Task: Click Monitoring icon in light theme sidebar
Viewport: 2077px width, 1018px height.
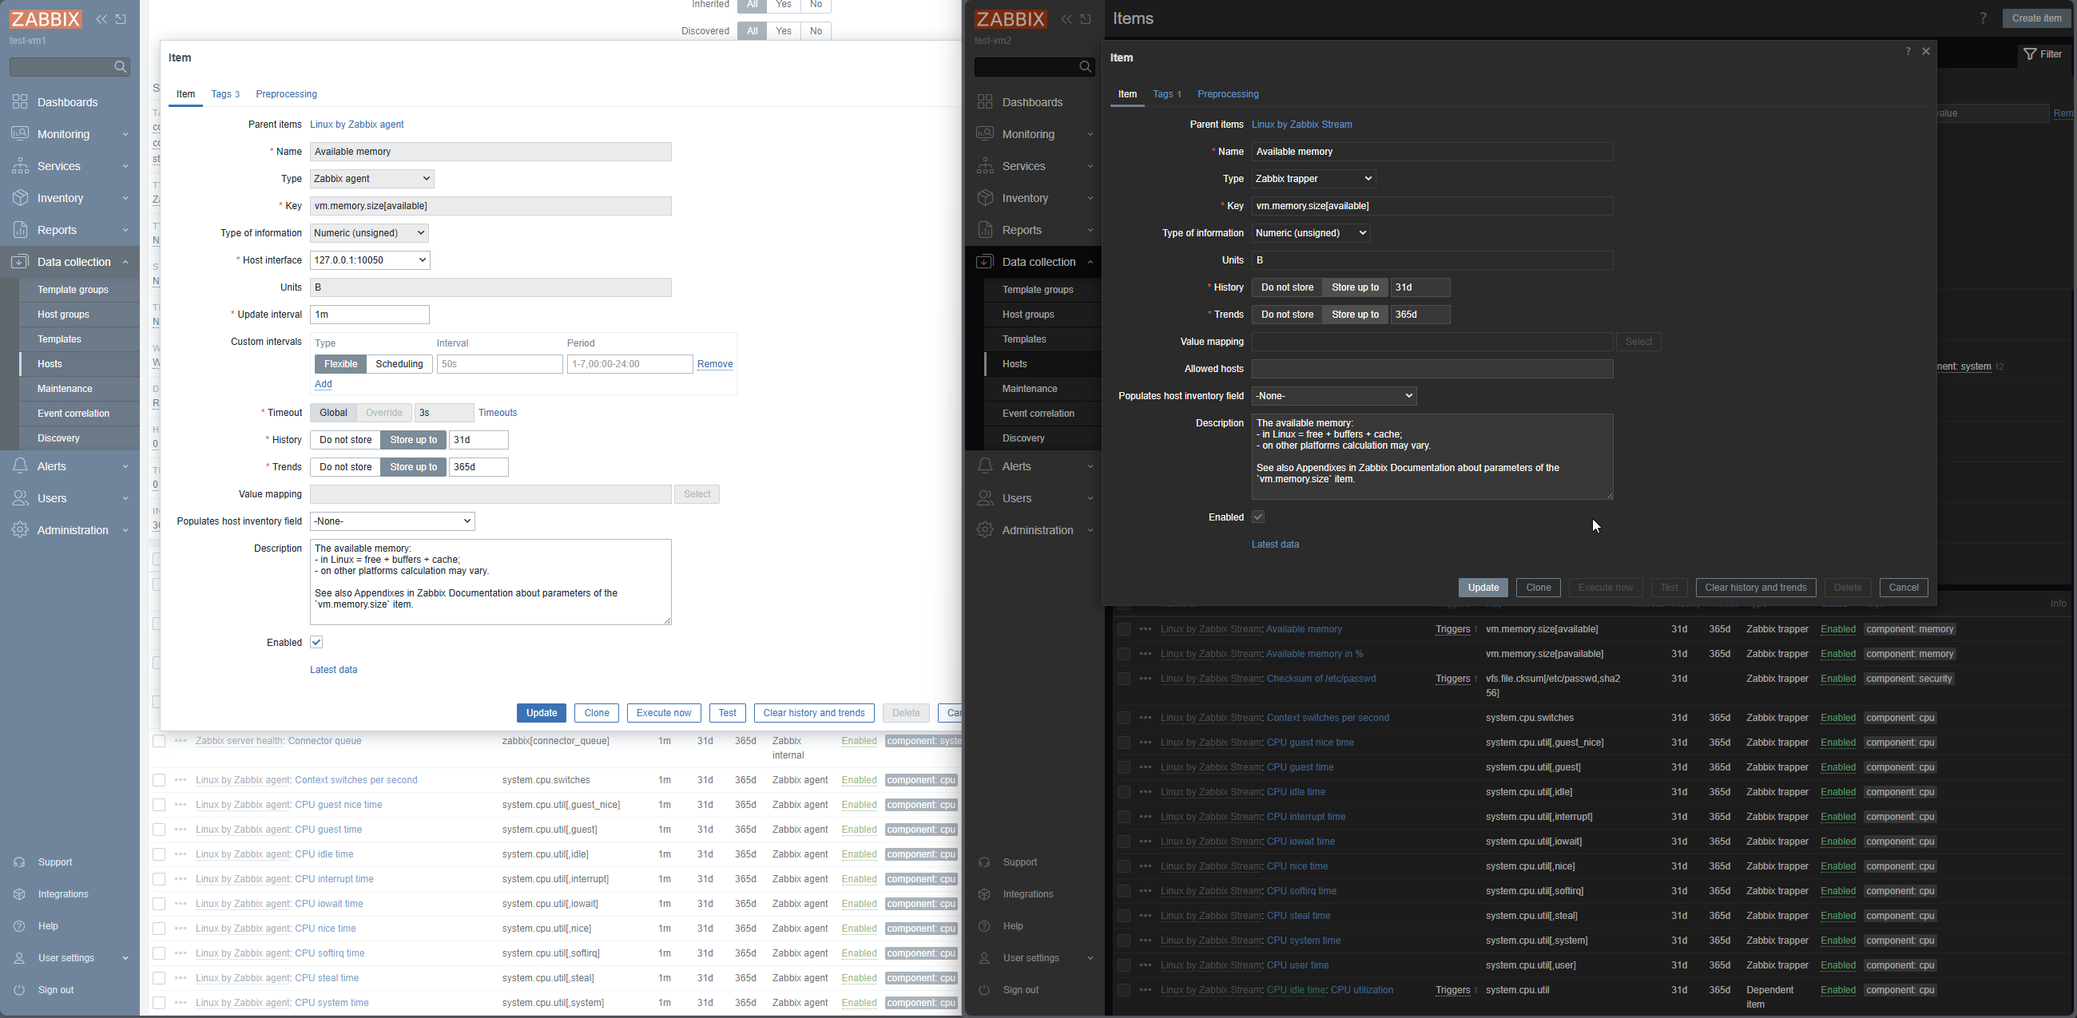Action: pos(20,134)
